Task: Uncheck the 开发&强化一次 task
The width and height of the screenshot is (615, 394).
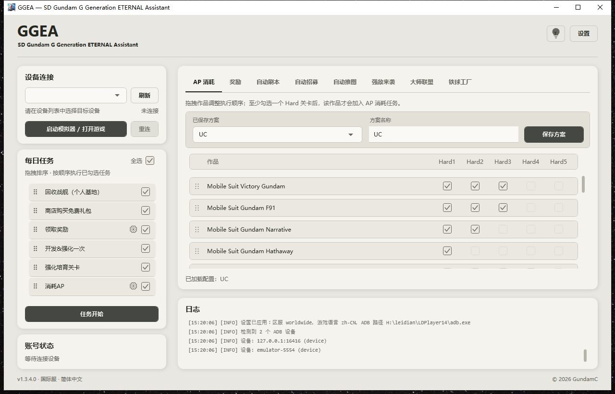Action: 146,248
